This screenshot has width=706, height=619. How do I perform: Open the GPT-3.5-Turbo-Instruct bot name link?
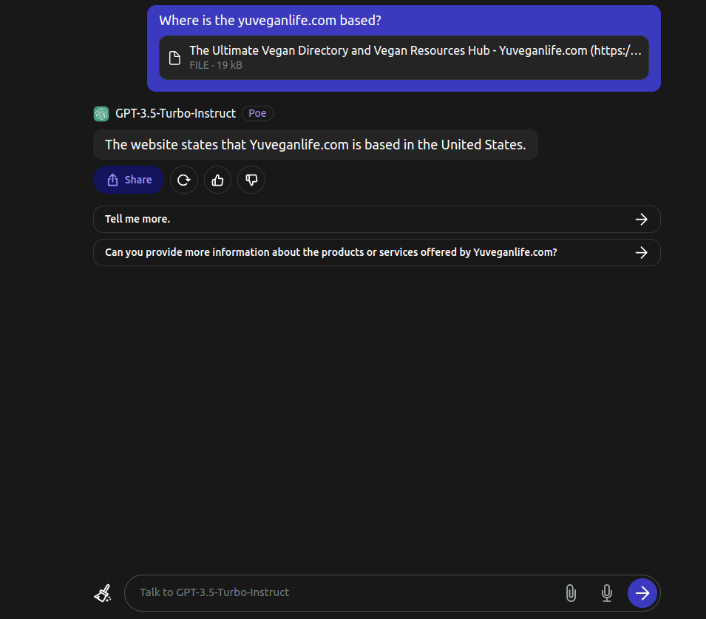(176, 114)
